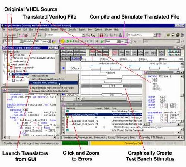Click the save diskette icon in main toolbar
Screen dimensions: 186x167
173,35
